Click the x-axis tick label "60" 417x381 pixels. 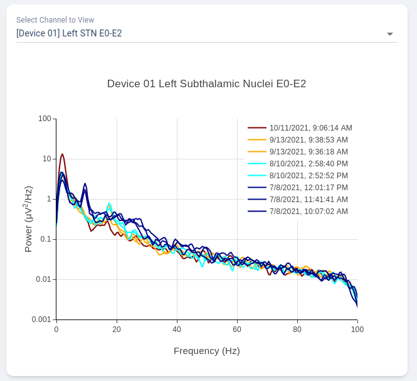point(237,329)
